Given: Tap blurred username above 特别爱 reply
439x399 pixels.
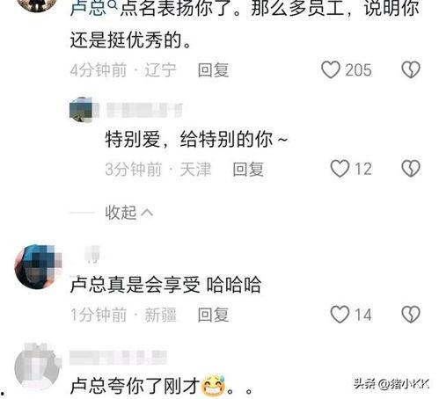Looking at the screenshot, I should tap(145, 110).
